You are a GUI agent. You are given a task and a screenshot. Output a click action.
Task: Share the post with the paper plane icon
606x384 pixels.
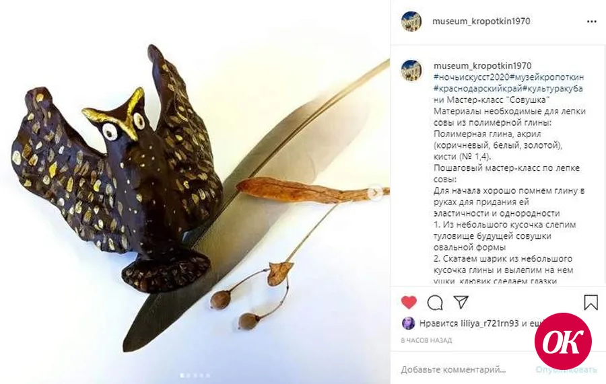click(461, 302)
